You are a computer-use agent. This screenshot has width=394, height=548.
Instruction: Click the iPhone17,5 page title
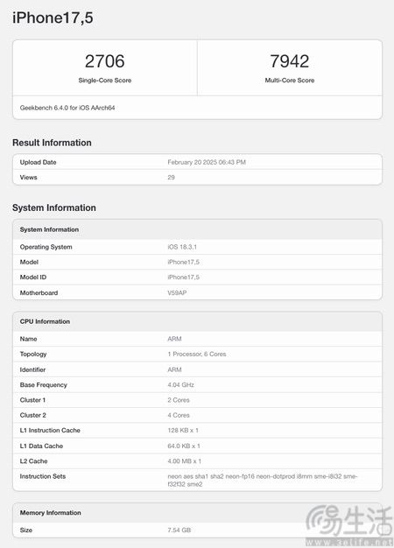(53, 18)
